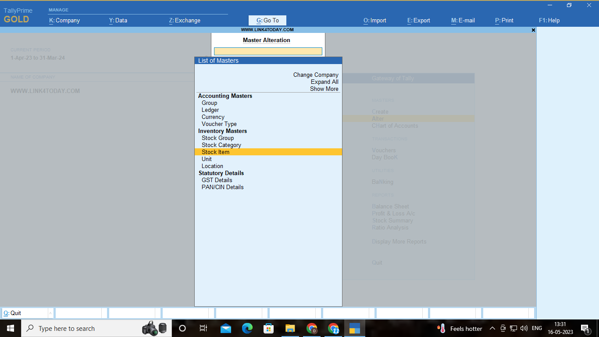Click the ENG language indicator
Image resolution: width=599 pixels, height=337 pixels.
pos(537,328)
